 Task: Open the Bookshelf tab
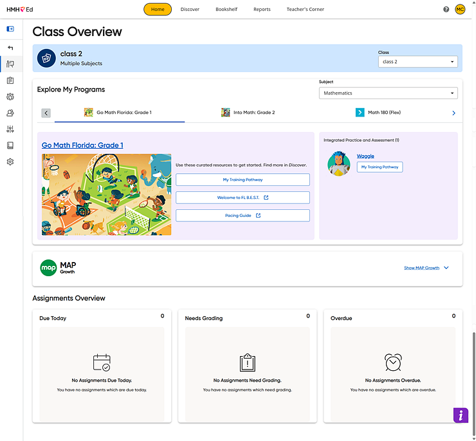226,10
